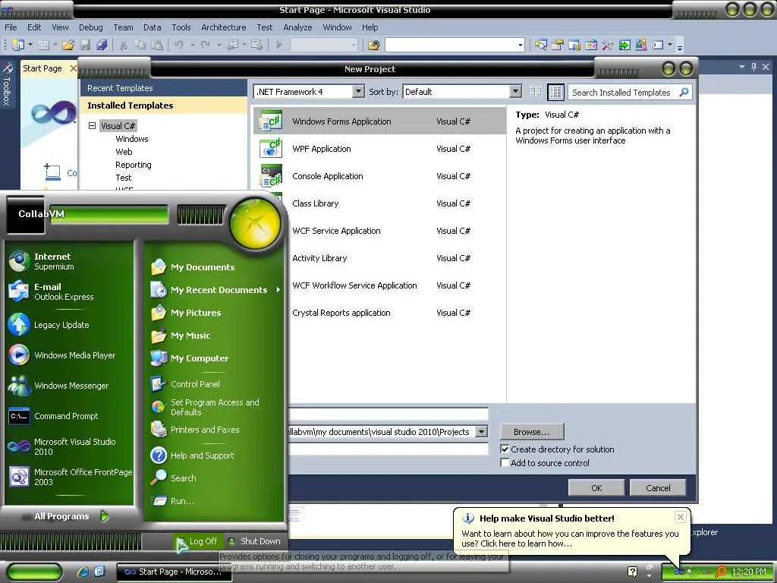Click the Save All toolbar icon
The width and height of the screenshot is (777, 583).
coord(102,45)
